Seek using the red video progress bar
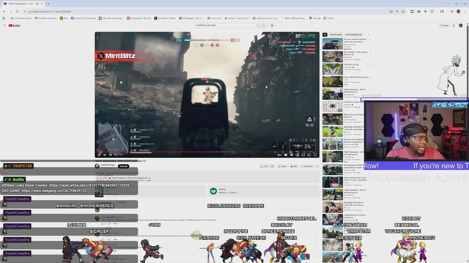 (207, 152)
